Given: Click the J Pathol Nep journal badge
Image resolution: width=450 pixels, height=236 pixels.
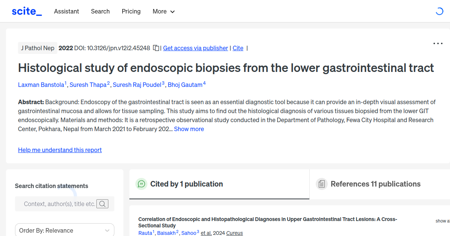Looking at the screenshot, I should tap(37, 48).
